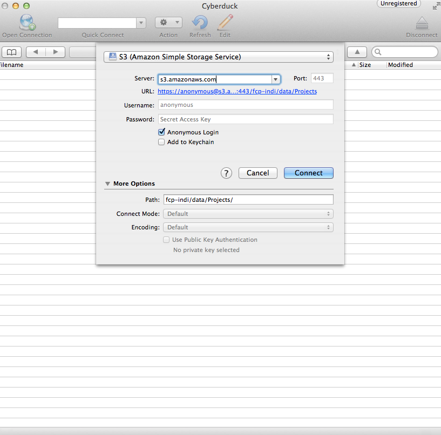This screenshot has width=441, height=435.
Task: Uncheck the Anonymous Login checkbox
Action: point(161,132)
